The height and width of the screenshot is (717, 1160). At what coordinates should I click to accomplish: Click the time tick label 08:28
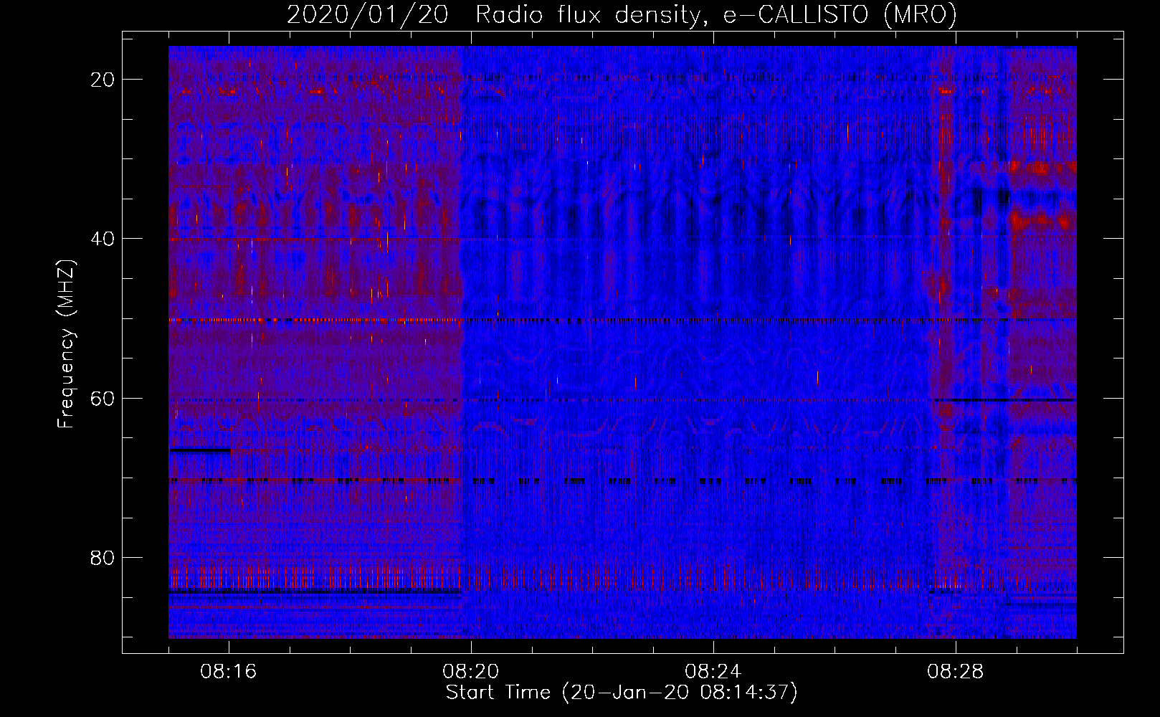pyautogui.click(x=956, y=672)
